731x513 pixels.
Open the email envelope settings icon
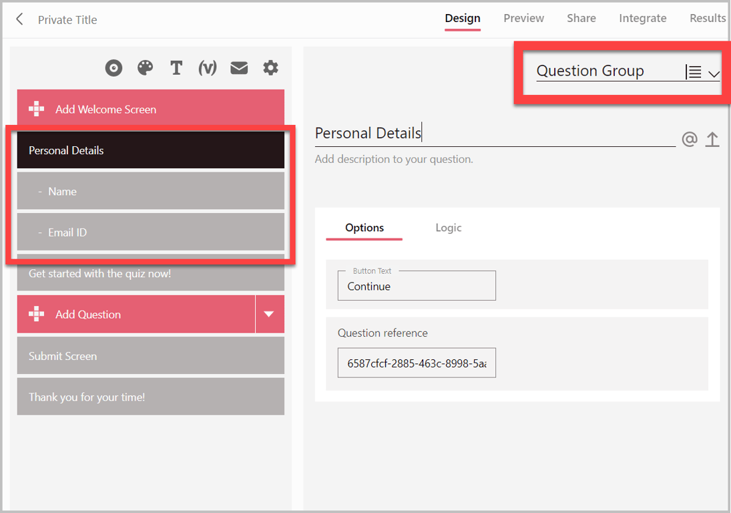pyautogui.click(x=239, y=68)
